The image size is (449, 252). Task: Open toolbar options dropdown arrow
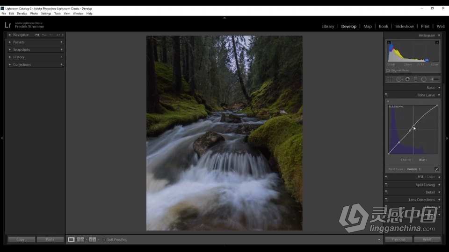[379, 240]
